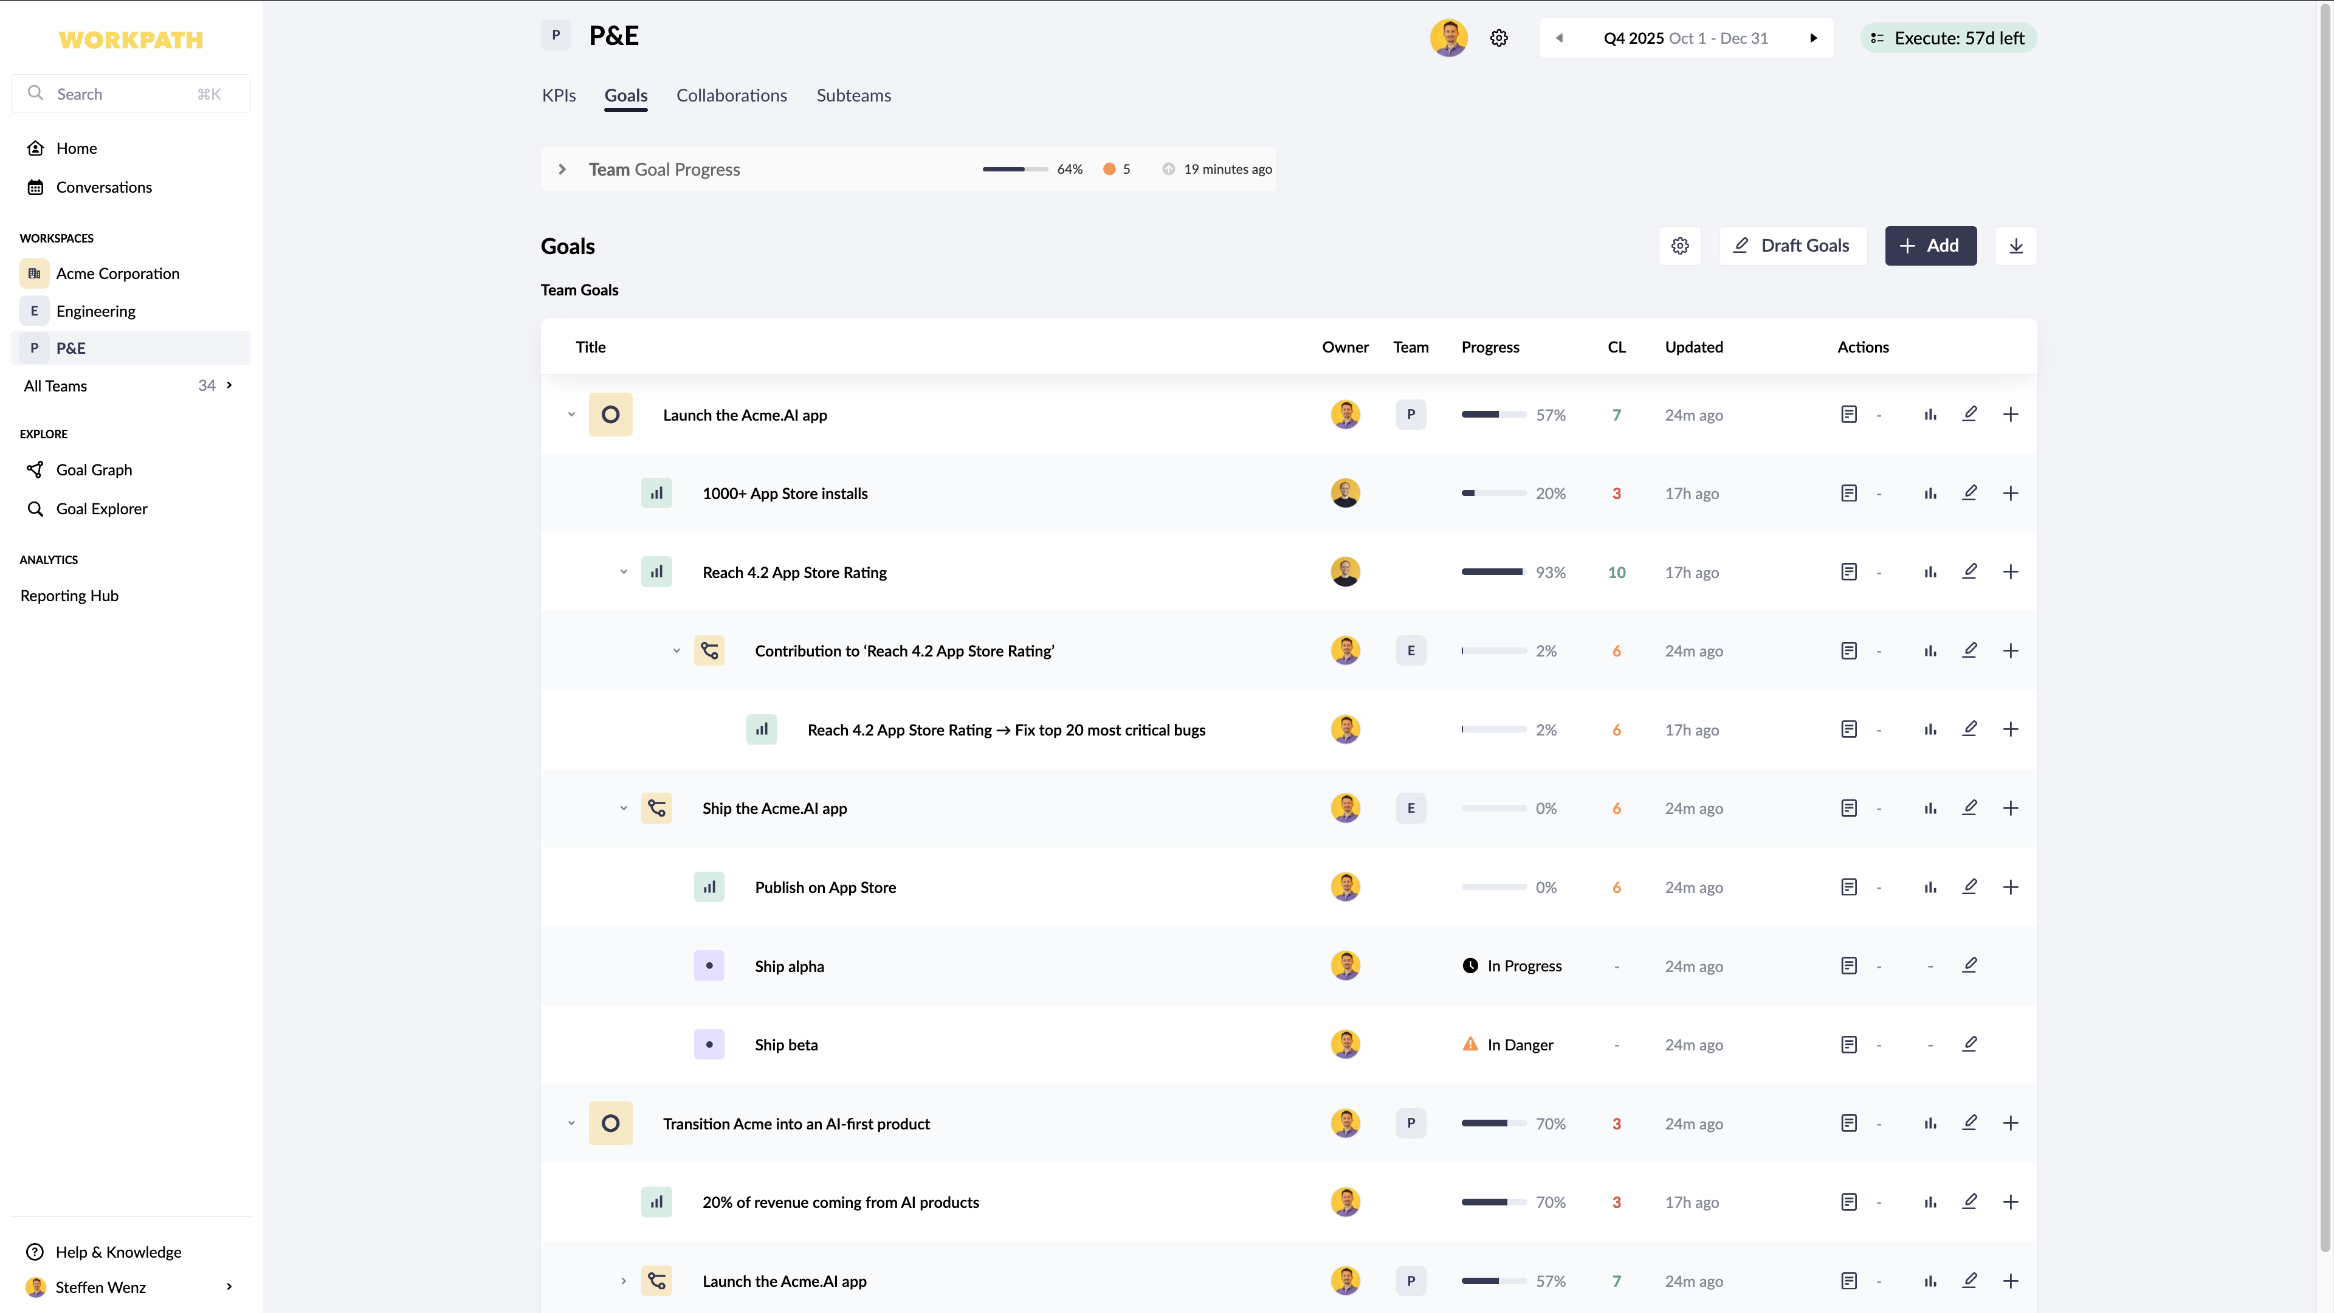The image size is (2334, 1313).
Task: Expand the bottom Launch the Acme.AI app contribution
Action: pos(624,1280)
